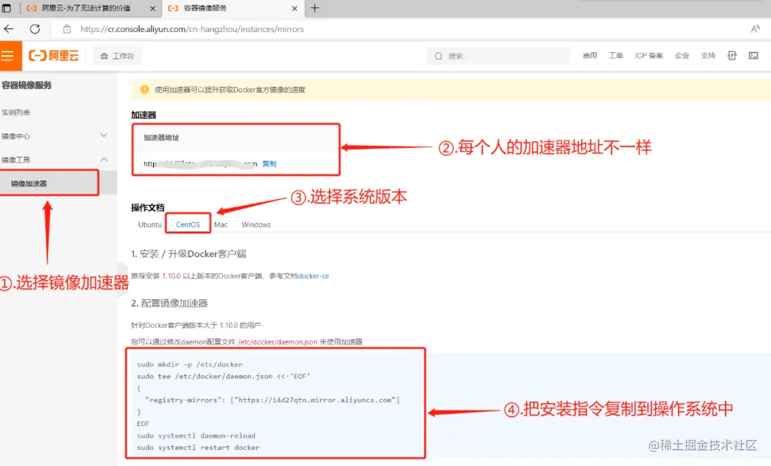Click the '2. 配置镜像加速器' heading
This screenshot has width=771, height=466.
(170, 303)
